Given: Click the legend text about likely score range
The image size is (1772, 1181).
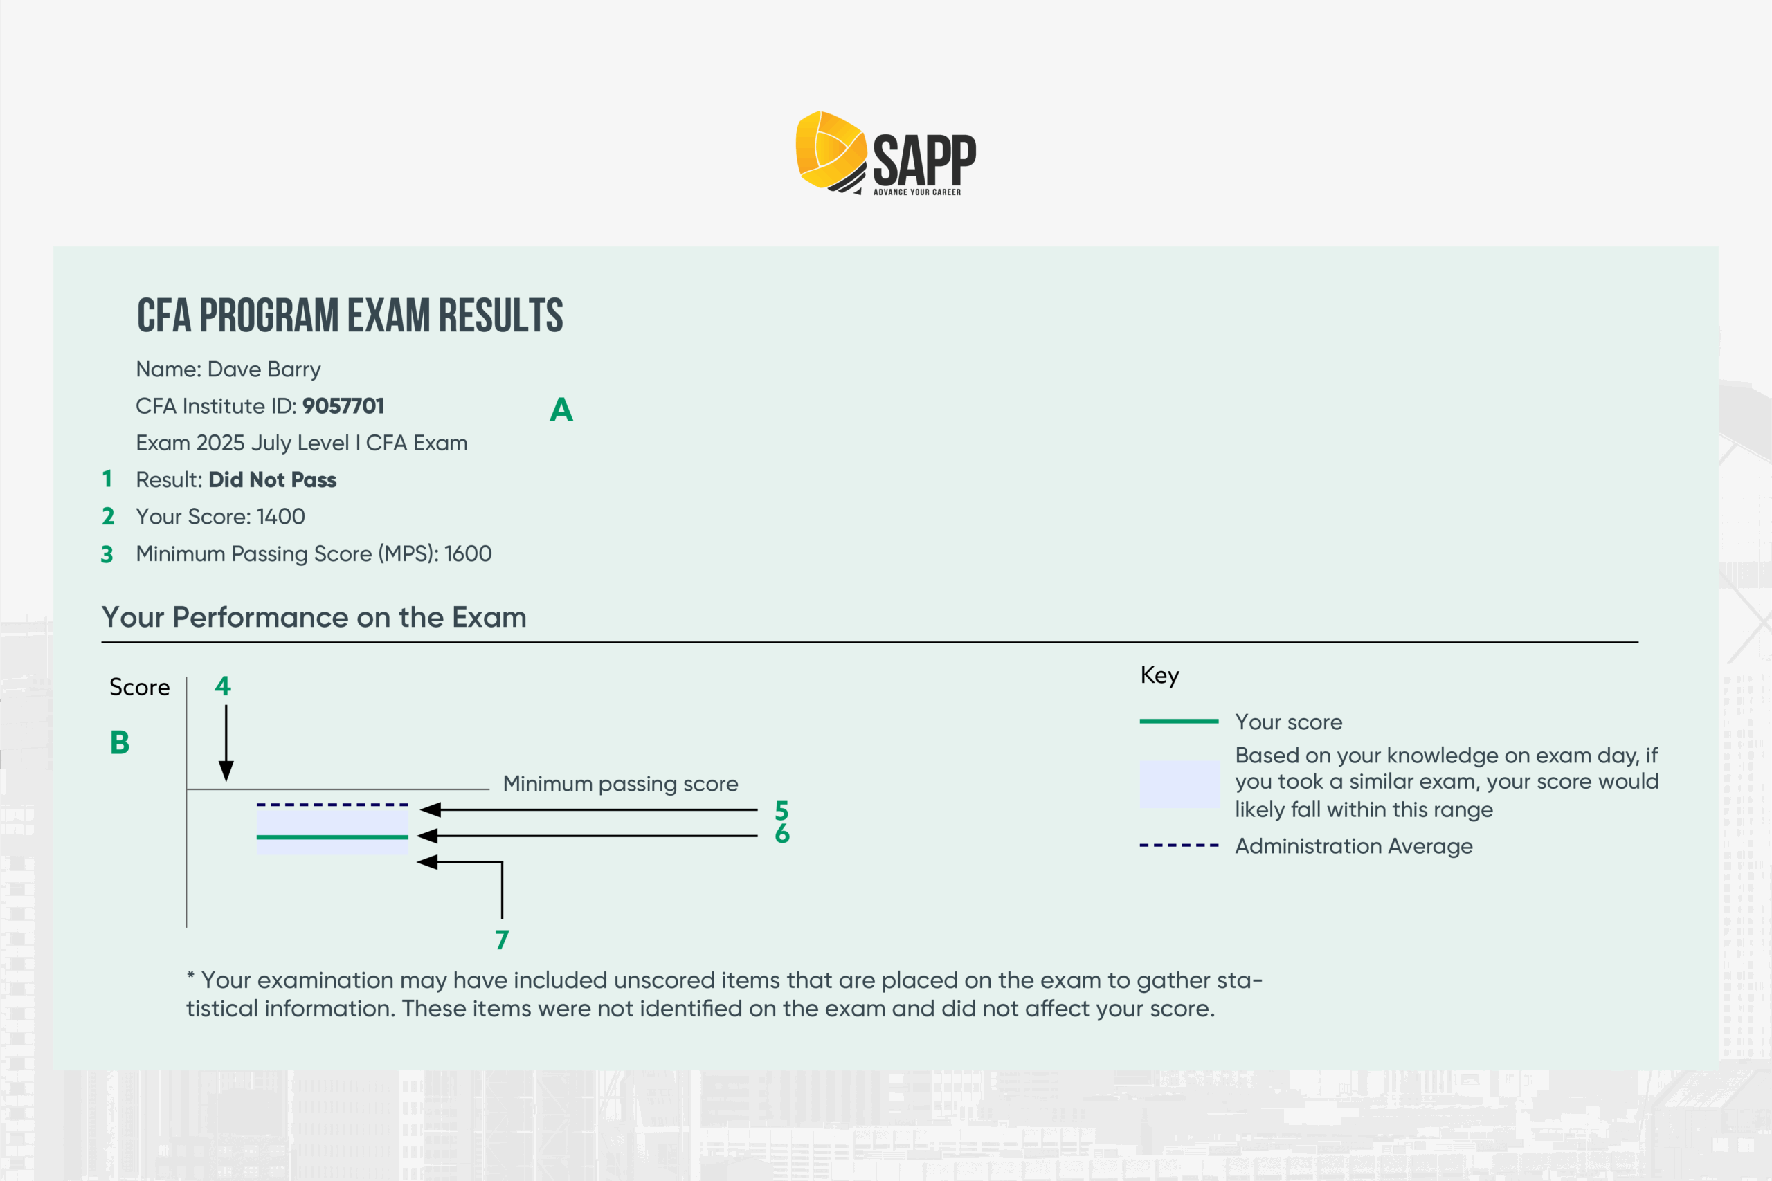Looking at the screenshot, I should 1447,782.
